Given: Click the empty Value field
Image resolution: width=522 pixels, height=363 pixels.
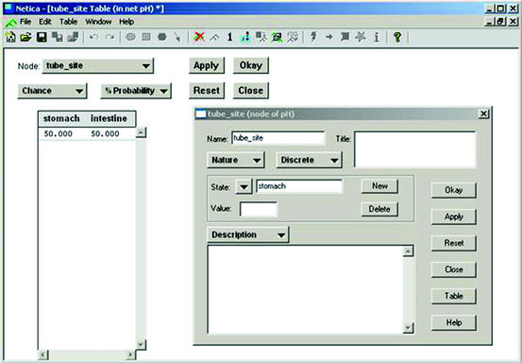Looking at the screenshot, I should point(259,209).
